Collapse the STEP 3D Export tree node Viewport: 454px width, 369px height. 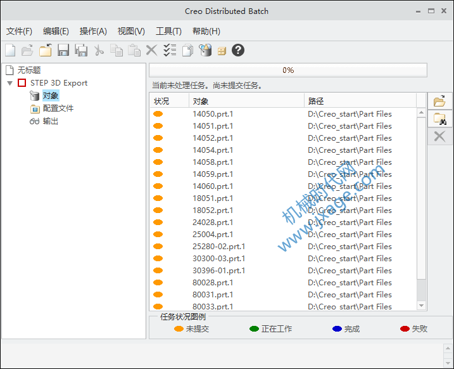(x=10, y=83)
